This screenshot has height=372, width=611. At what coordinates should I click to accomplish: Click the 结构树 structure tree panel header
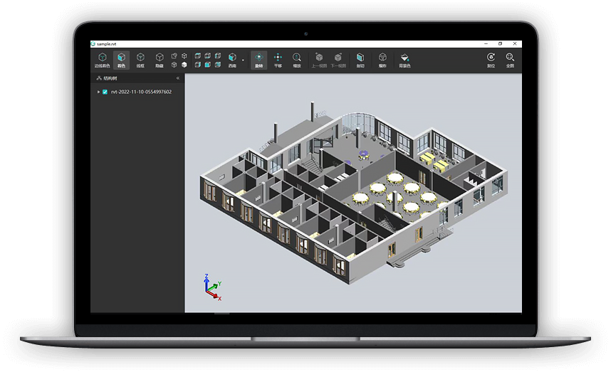click(110, 78)
